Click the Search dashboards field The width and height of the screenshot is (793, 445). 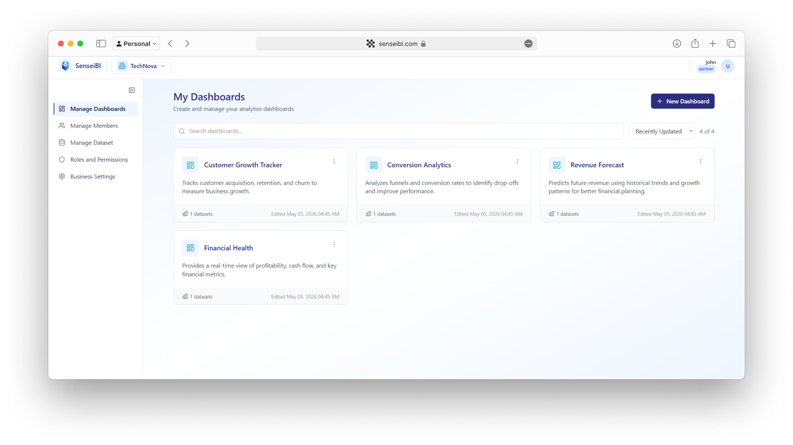(398, 131)
